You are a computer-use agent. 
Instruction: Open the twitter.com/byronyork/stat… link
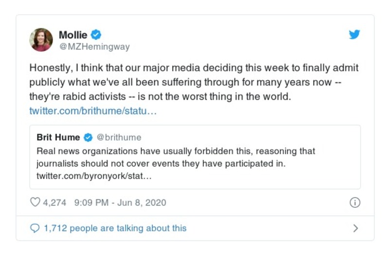coord(94,176)
